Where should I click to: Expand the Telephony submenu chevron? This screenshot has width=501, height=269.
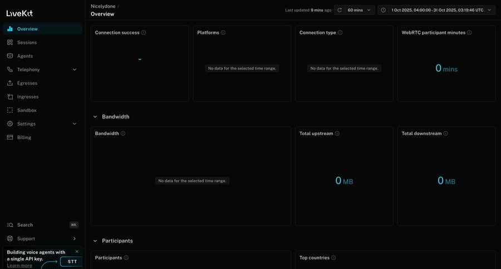[75, 69]
